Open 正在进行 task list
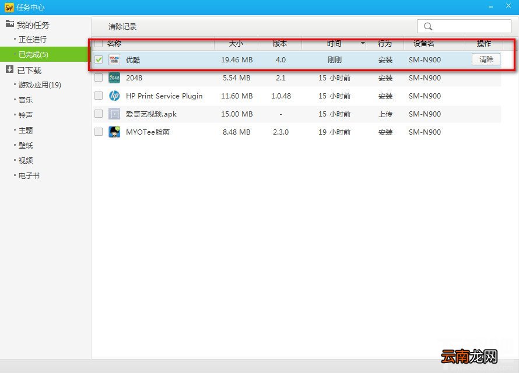The image size is (519, 373). (33, 40)
